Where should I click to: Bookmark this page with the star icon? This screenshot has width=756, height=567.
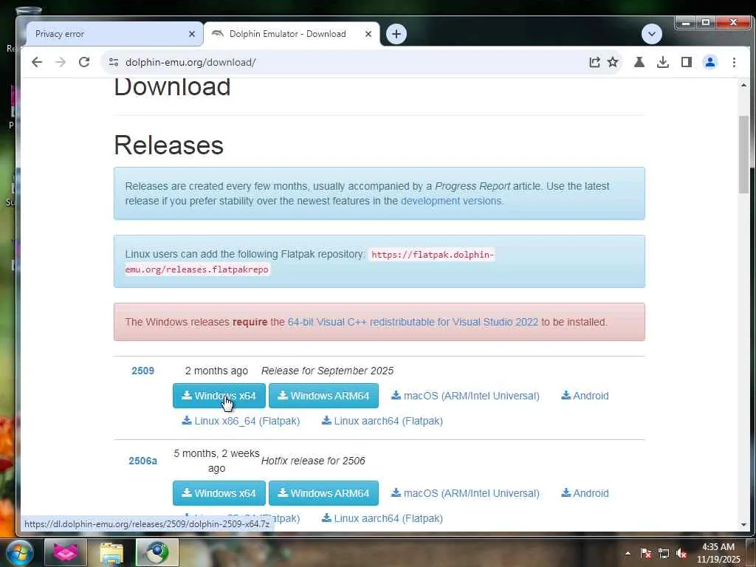point(613,62)
